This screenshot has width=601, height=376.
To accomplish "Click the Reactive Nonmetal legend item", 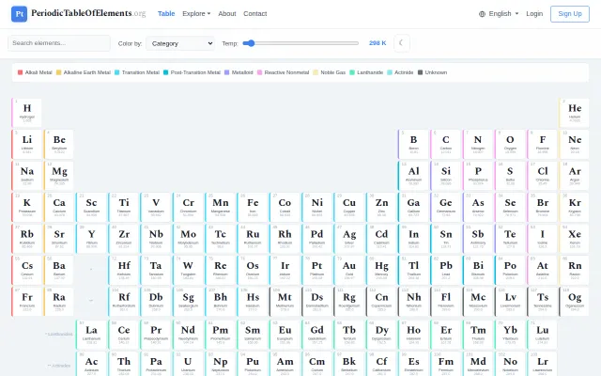I will (x=283, y=72).
